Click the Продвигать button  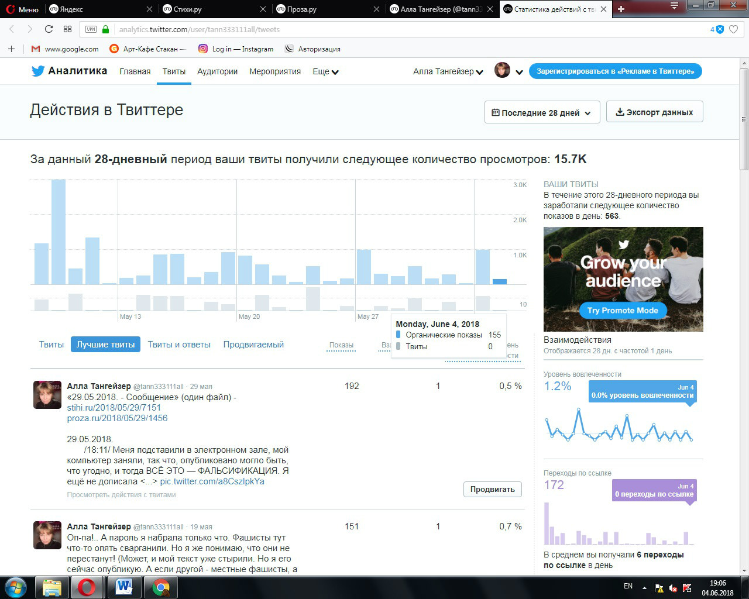(x=493, y=489)
